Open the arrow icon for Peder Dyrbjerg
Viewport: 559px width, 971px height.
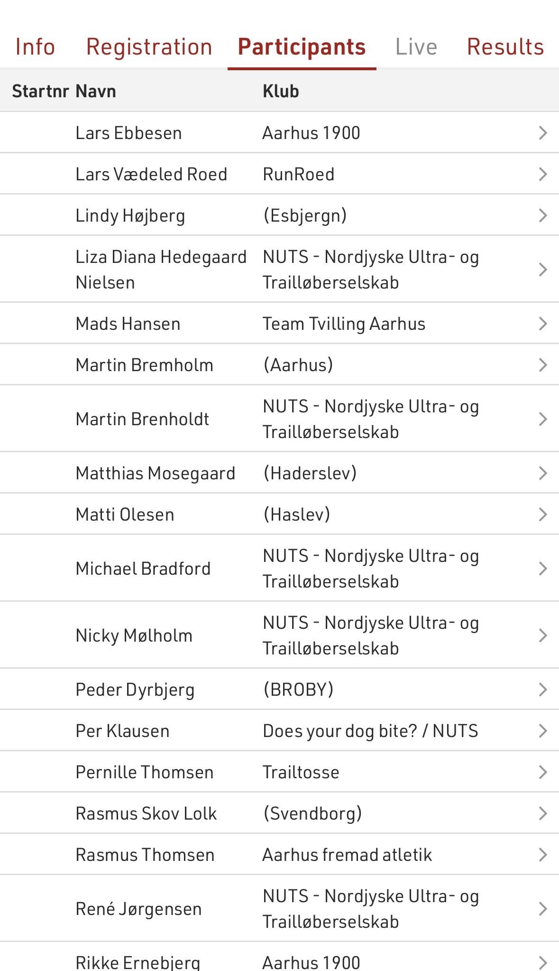click(543, 690)
